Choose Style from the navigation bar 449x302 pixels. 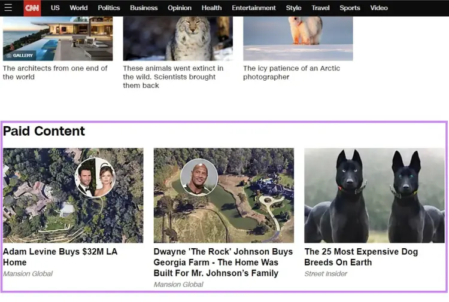[293, 8]
